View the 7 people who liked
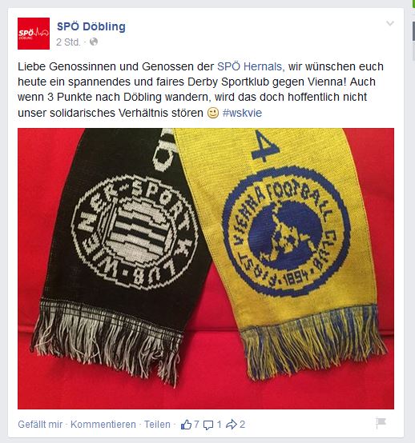Screen dimensions: 415x443 click(x=196, y=424)
